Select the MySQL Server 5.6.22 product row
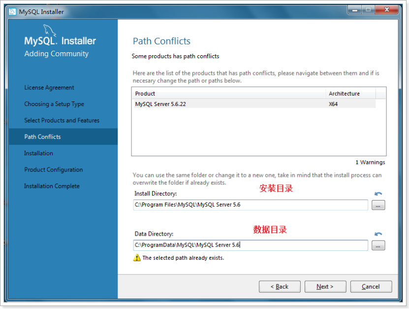The height and width of the screenshot is (309, 409). (x=254, y=104)
